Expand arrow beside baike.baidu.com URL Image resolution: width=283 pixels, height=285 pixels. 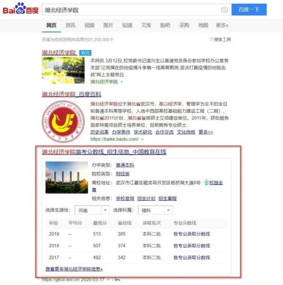[143, 140]
